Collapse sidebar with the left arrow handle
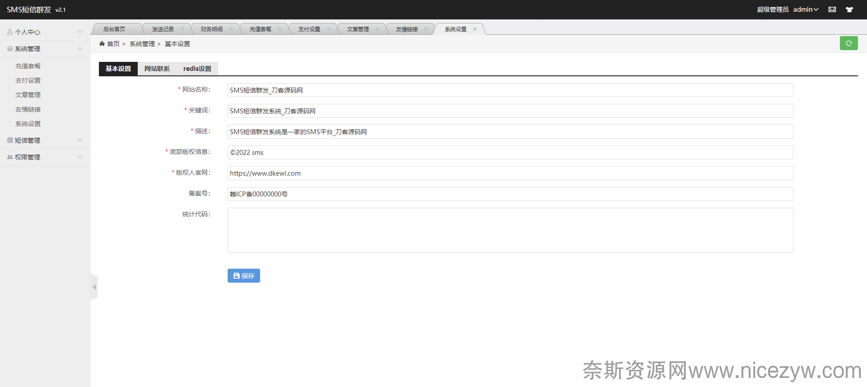Image resolution: width=867 pixels, height=387 pixels. (x=94, y=287)
